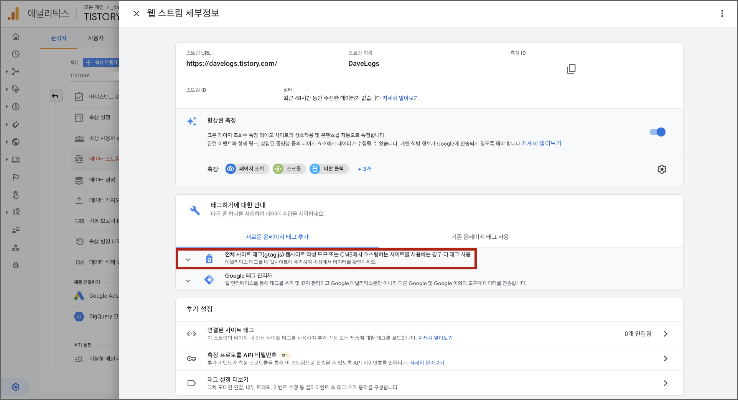Screen dimensions: 738x400
Task: Open BigQuery linking item
Action: tap(96, 316)
